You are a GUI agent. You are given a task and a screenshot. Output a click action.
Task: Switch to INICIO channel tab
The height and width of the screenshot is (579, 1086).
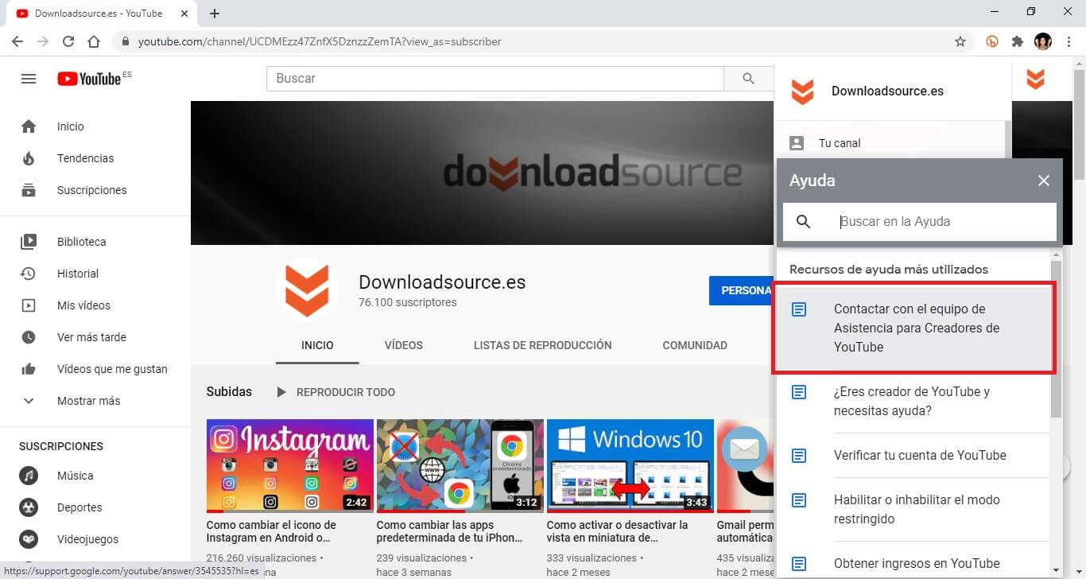(x=317, y=345)
